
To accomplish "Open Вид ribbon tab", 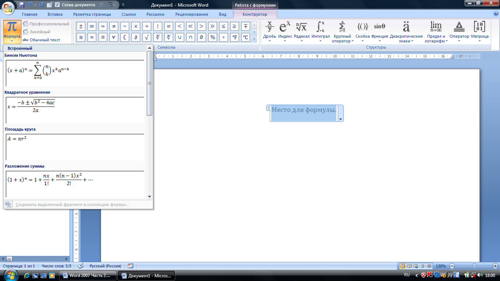I will (x=223, y=14).
